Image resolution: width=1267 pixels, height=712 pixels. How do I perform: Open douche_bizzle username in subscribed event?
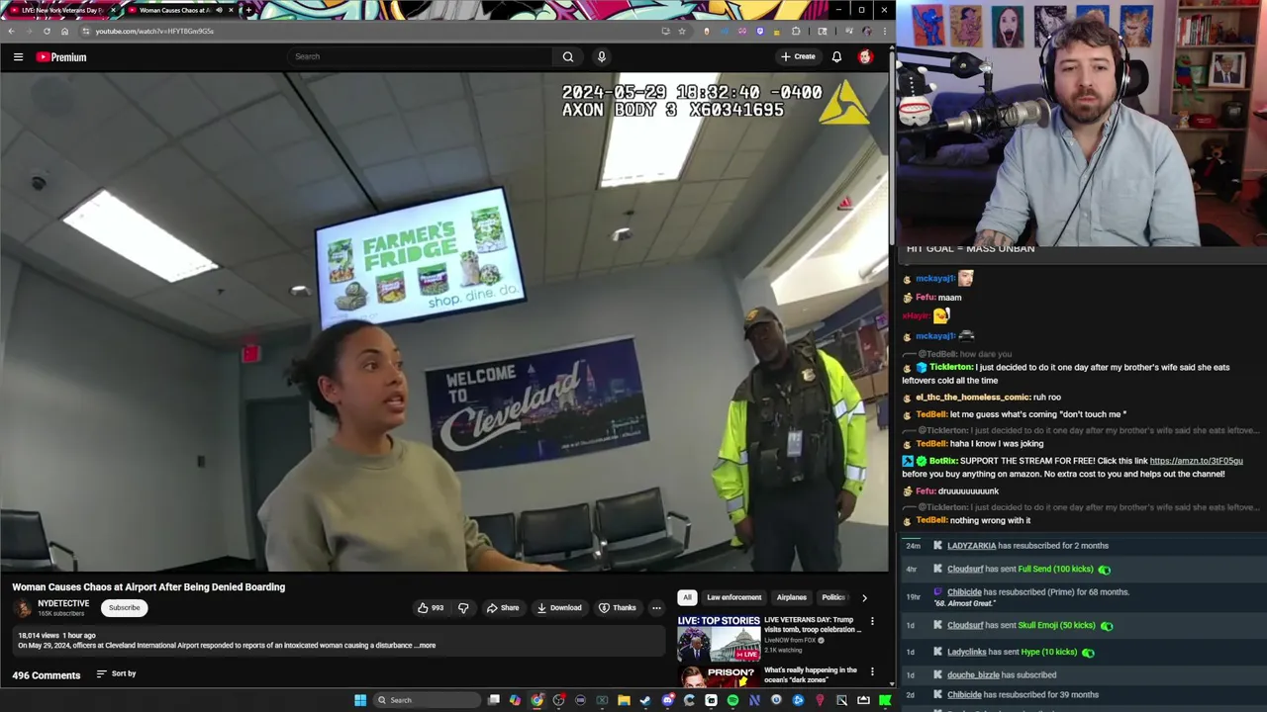coord(973,675)
